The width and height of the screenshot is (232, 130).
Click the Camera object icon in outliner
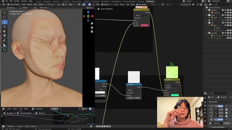point(212,13)
